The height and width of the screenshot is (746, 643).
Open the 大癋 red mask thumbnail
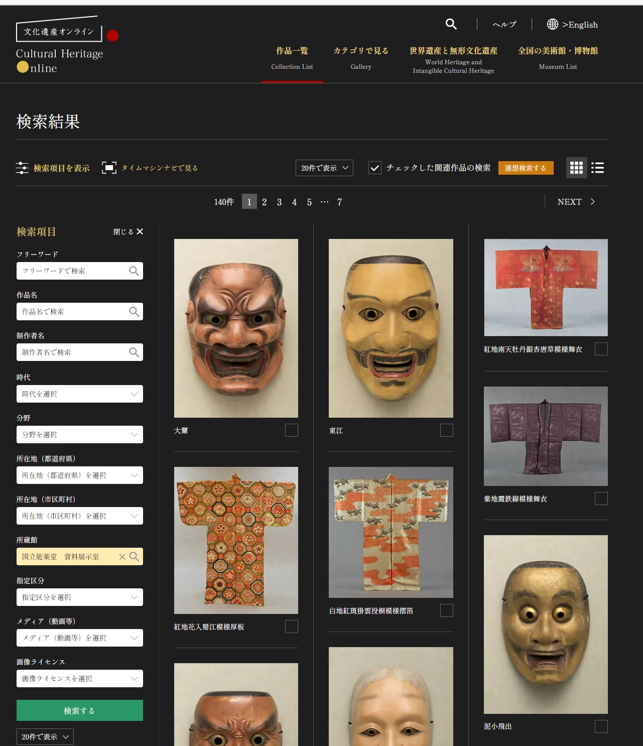click(236, 328)
